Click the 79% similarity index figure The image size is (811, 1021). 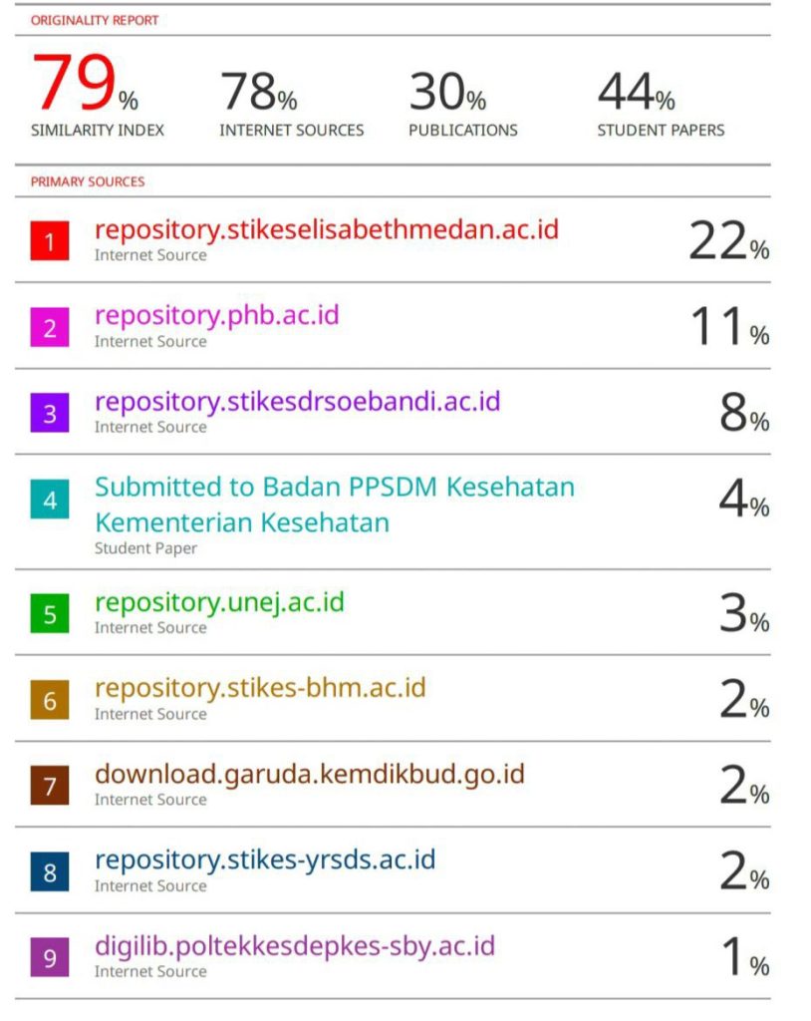[x=85, y=83]
